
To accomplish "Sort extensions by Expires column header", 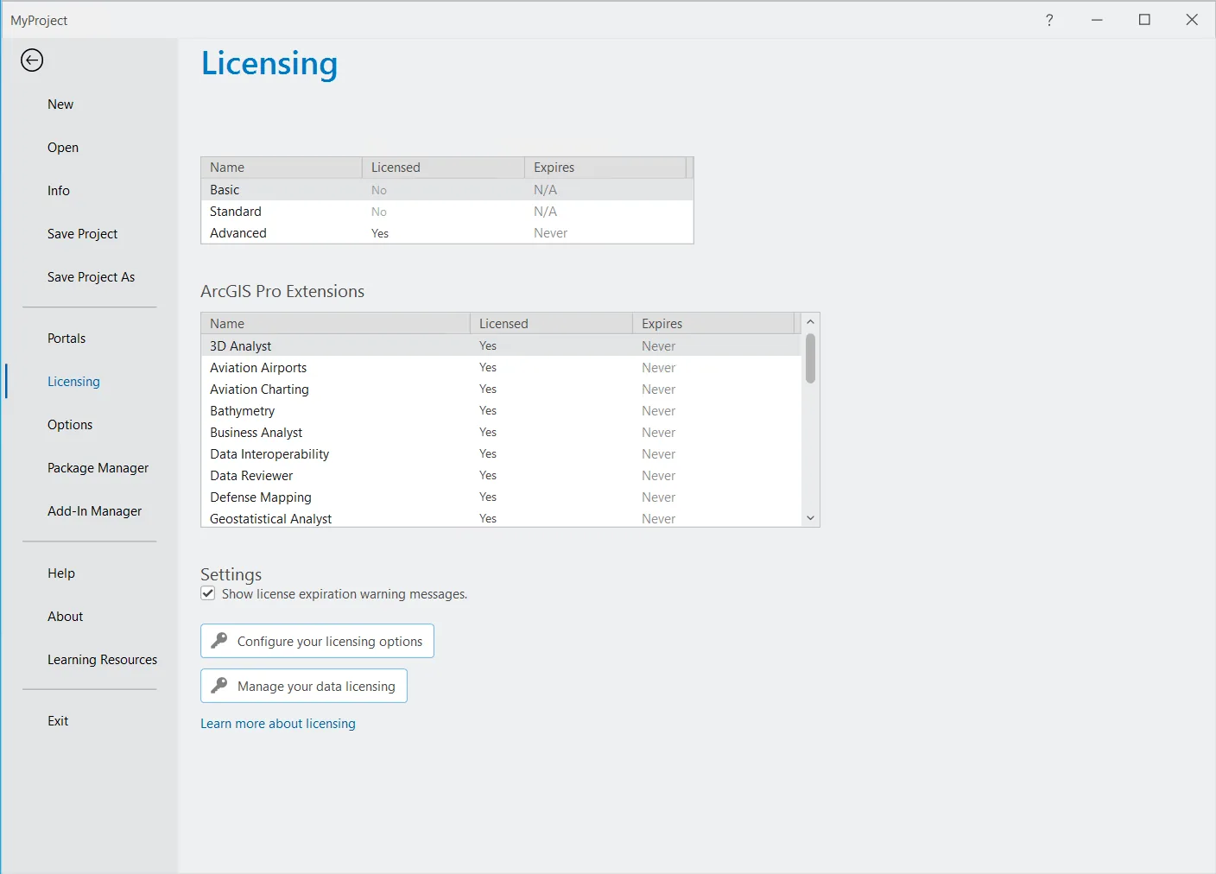I will [713, 324].
